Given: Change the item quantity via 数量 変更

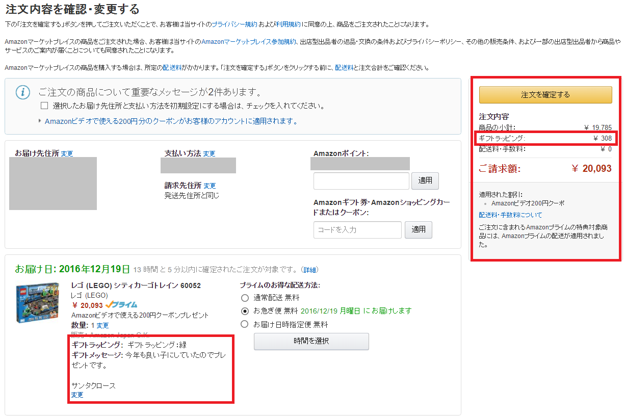Looking at the screenshot, I should point(102,325).
